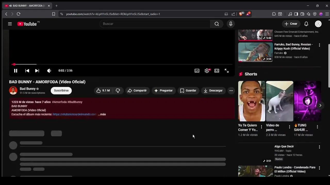Open options for Paulo Londra video
330x185 pixels.
319,168
